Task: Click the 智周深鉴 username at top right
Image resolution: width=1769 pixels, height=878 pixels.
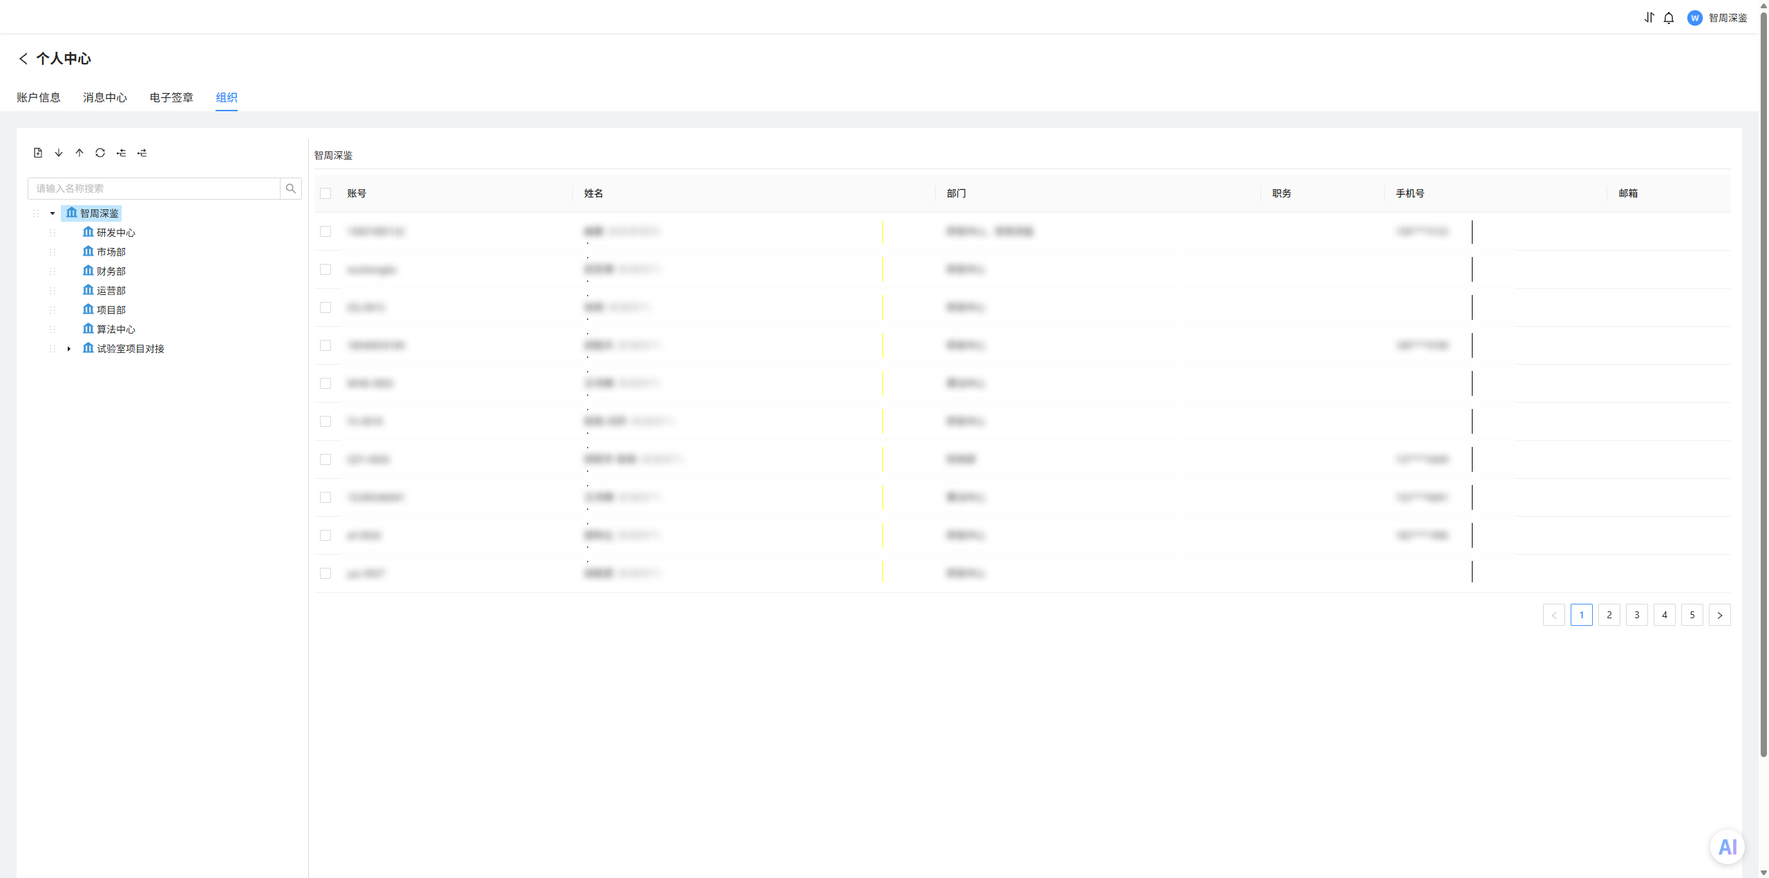Action: click(1728, 18)
